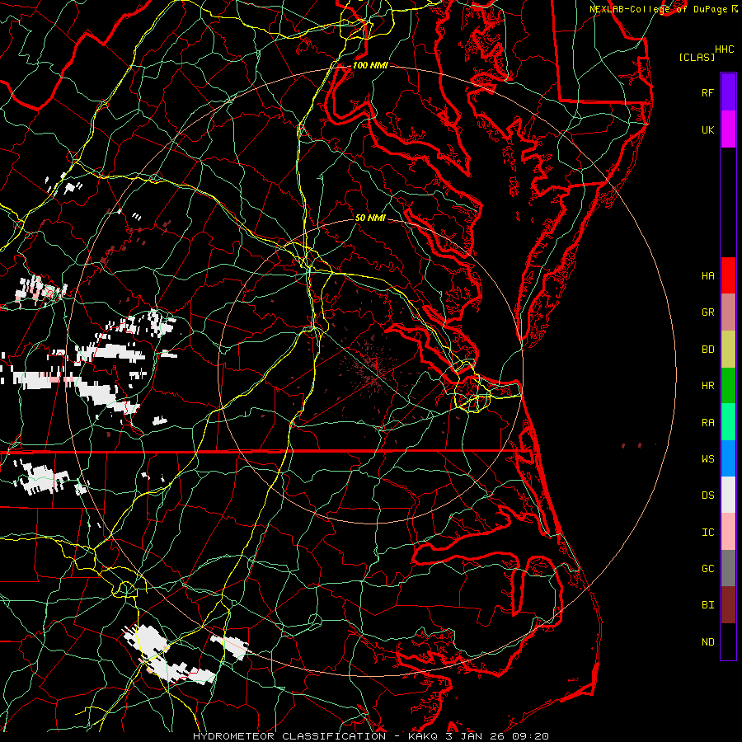Viewport: 742px width, 742px height.
Task: Click the HYDROMETEOR CLASSIFICATION title text
Action: coord(289,736)
